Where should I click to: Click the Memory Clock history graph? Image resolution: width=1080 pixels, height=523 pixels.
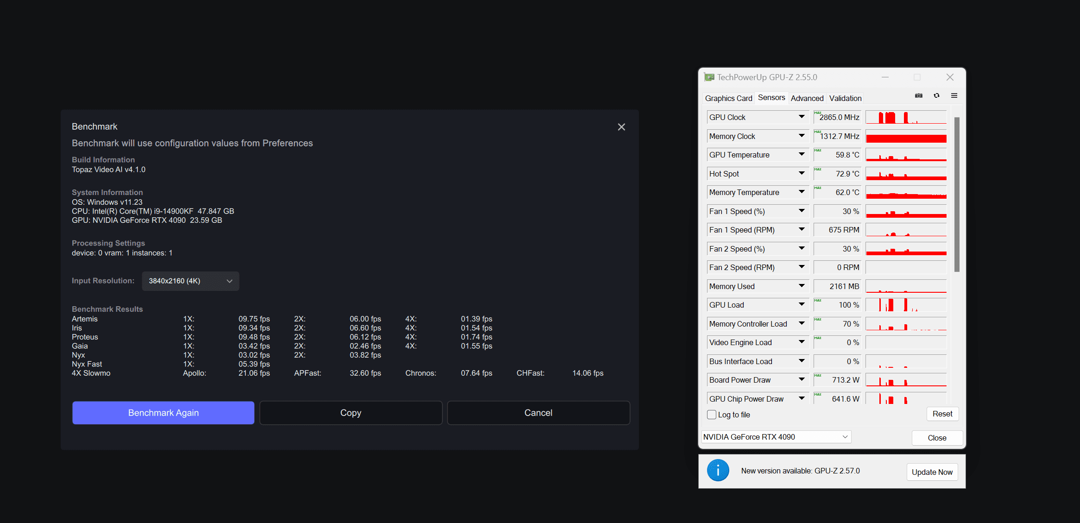pyautogui.click(x=906, y=136)
